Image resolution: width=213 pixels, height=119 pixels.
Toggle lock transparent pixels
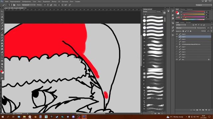(183, 31)
